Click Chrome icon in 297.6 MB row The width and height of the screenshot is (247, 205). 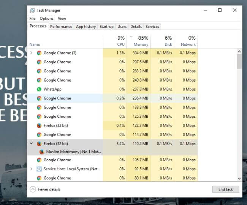[39, 62]
